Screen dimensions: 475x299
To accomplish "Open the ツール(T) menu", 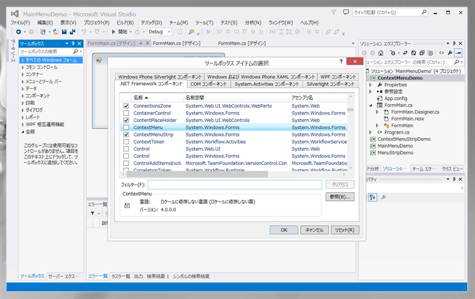I will click(x=204, y=23).
